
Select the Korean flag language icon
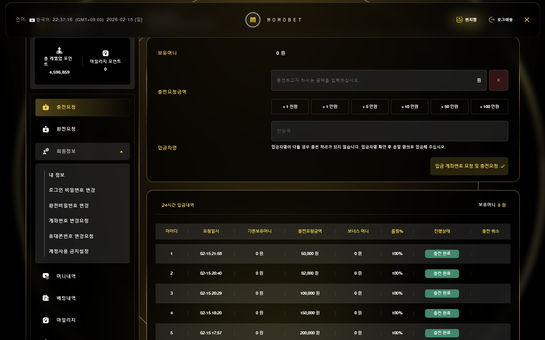(x=32, y=20)
